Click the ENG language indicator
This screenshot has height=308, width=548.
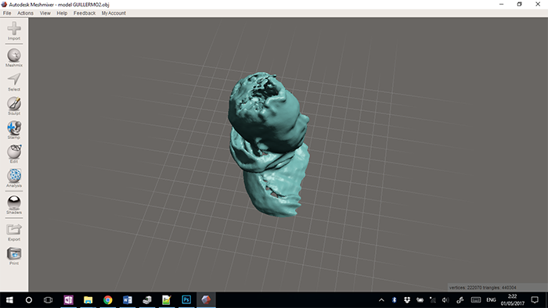(491, 299)
